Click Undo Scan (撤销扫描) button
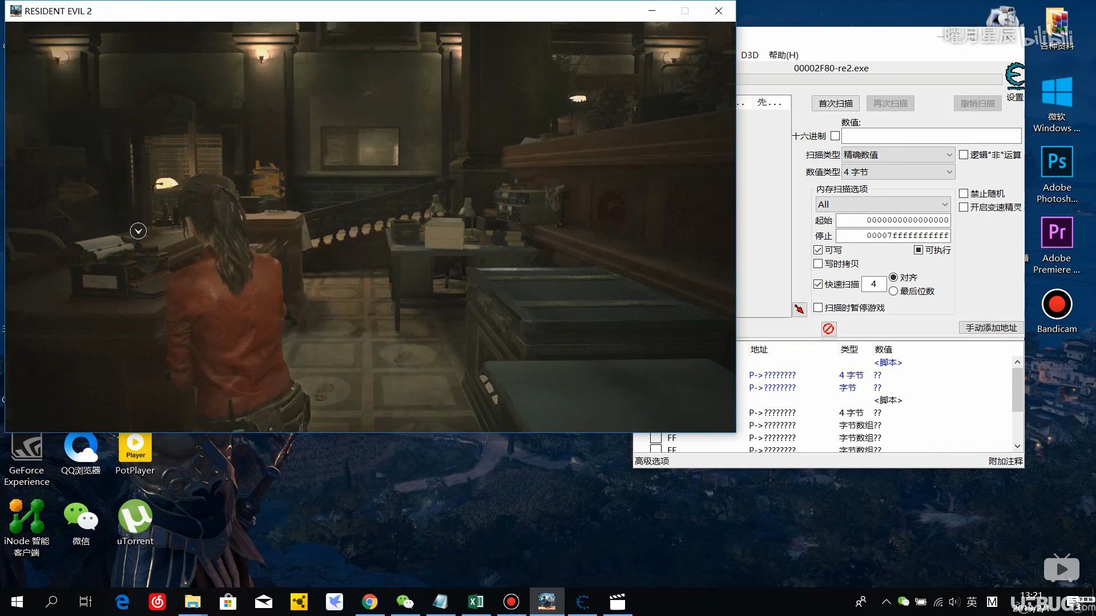Viewport: 1096px width, 616px height. point(977,103)
